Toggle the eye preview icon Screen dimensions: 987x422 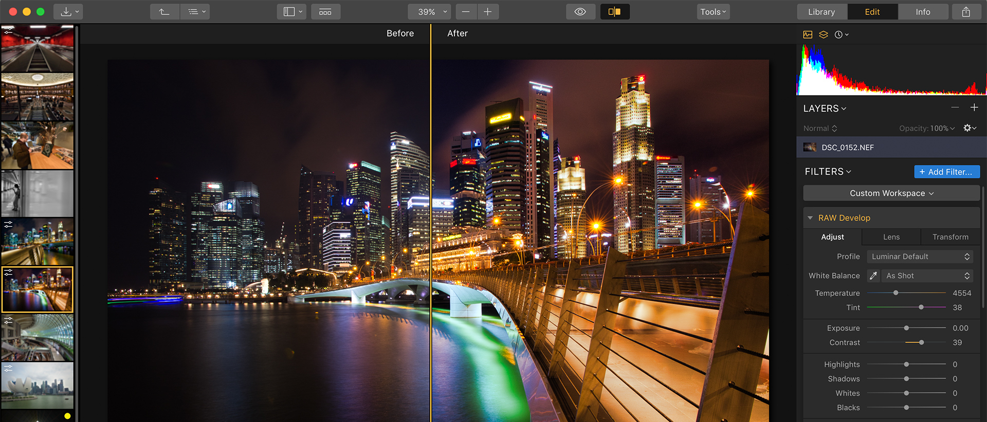click(580, 12)
